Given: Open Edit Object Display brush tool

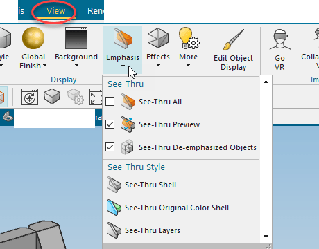Looking at the screenshot, I should [233, 50].
